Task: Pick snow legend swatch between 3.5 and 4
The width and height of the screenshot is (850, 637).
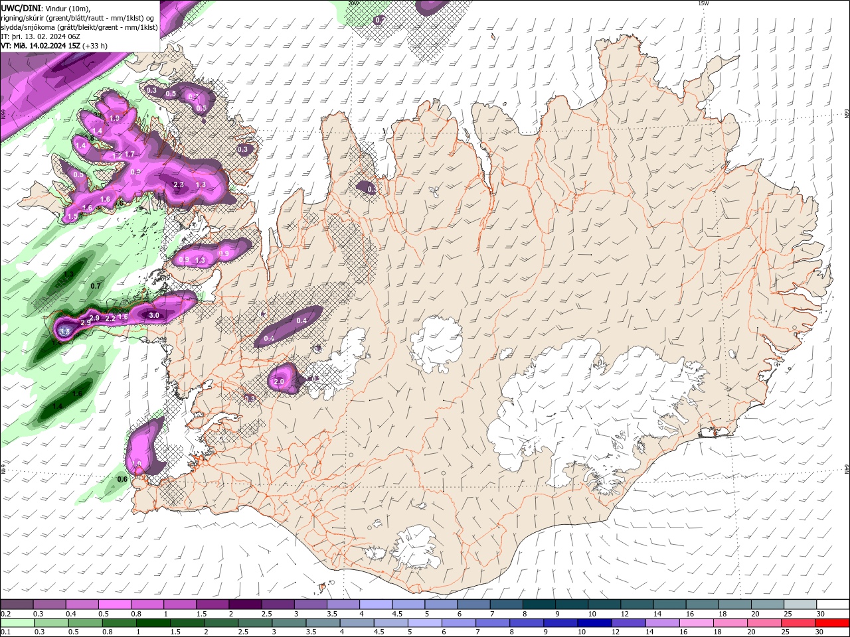Action: (342, 604)
